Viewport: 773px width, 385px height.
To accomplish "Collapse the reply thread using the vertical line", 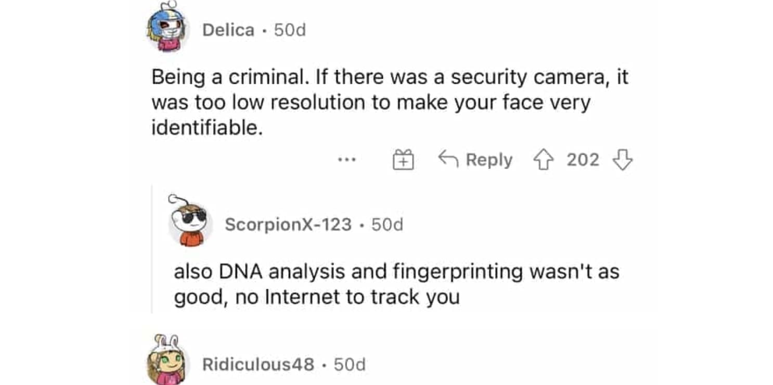I will click(152, 249).
